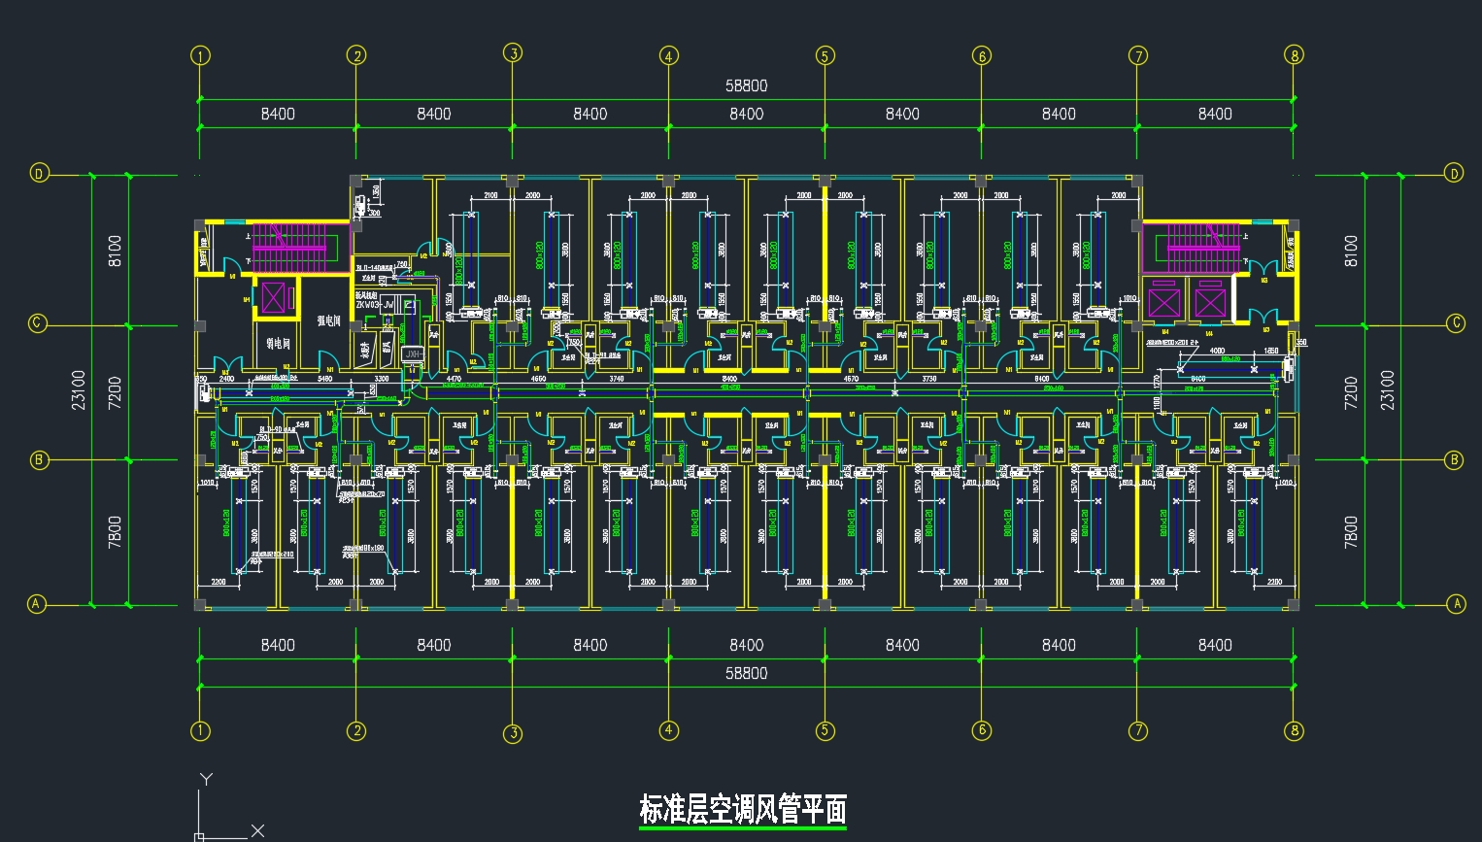Viewport: 1482px width, 842px height.
Task: Select the left elevator shaft symbol beside 强电间
Action: tap(274, 297)
